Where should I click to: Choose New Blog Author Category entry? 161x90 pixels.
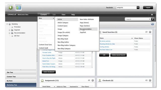[66, 45]
